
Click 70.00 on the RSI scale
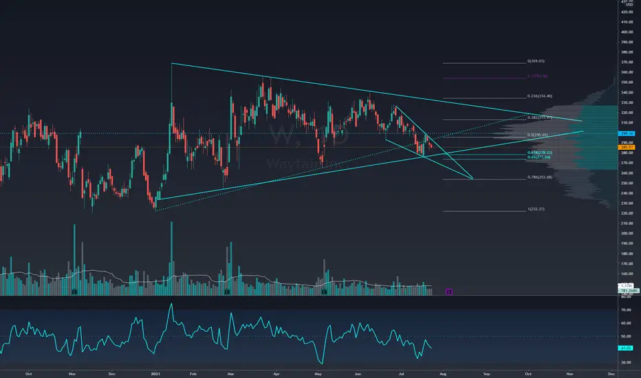point(626,310)
